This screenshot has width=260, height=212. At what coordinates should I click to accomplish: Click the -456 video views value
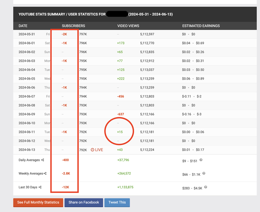(121, 97)
